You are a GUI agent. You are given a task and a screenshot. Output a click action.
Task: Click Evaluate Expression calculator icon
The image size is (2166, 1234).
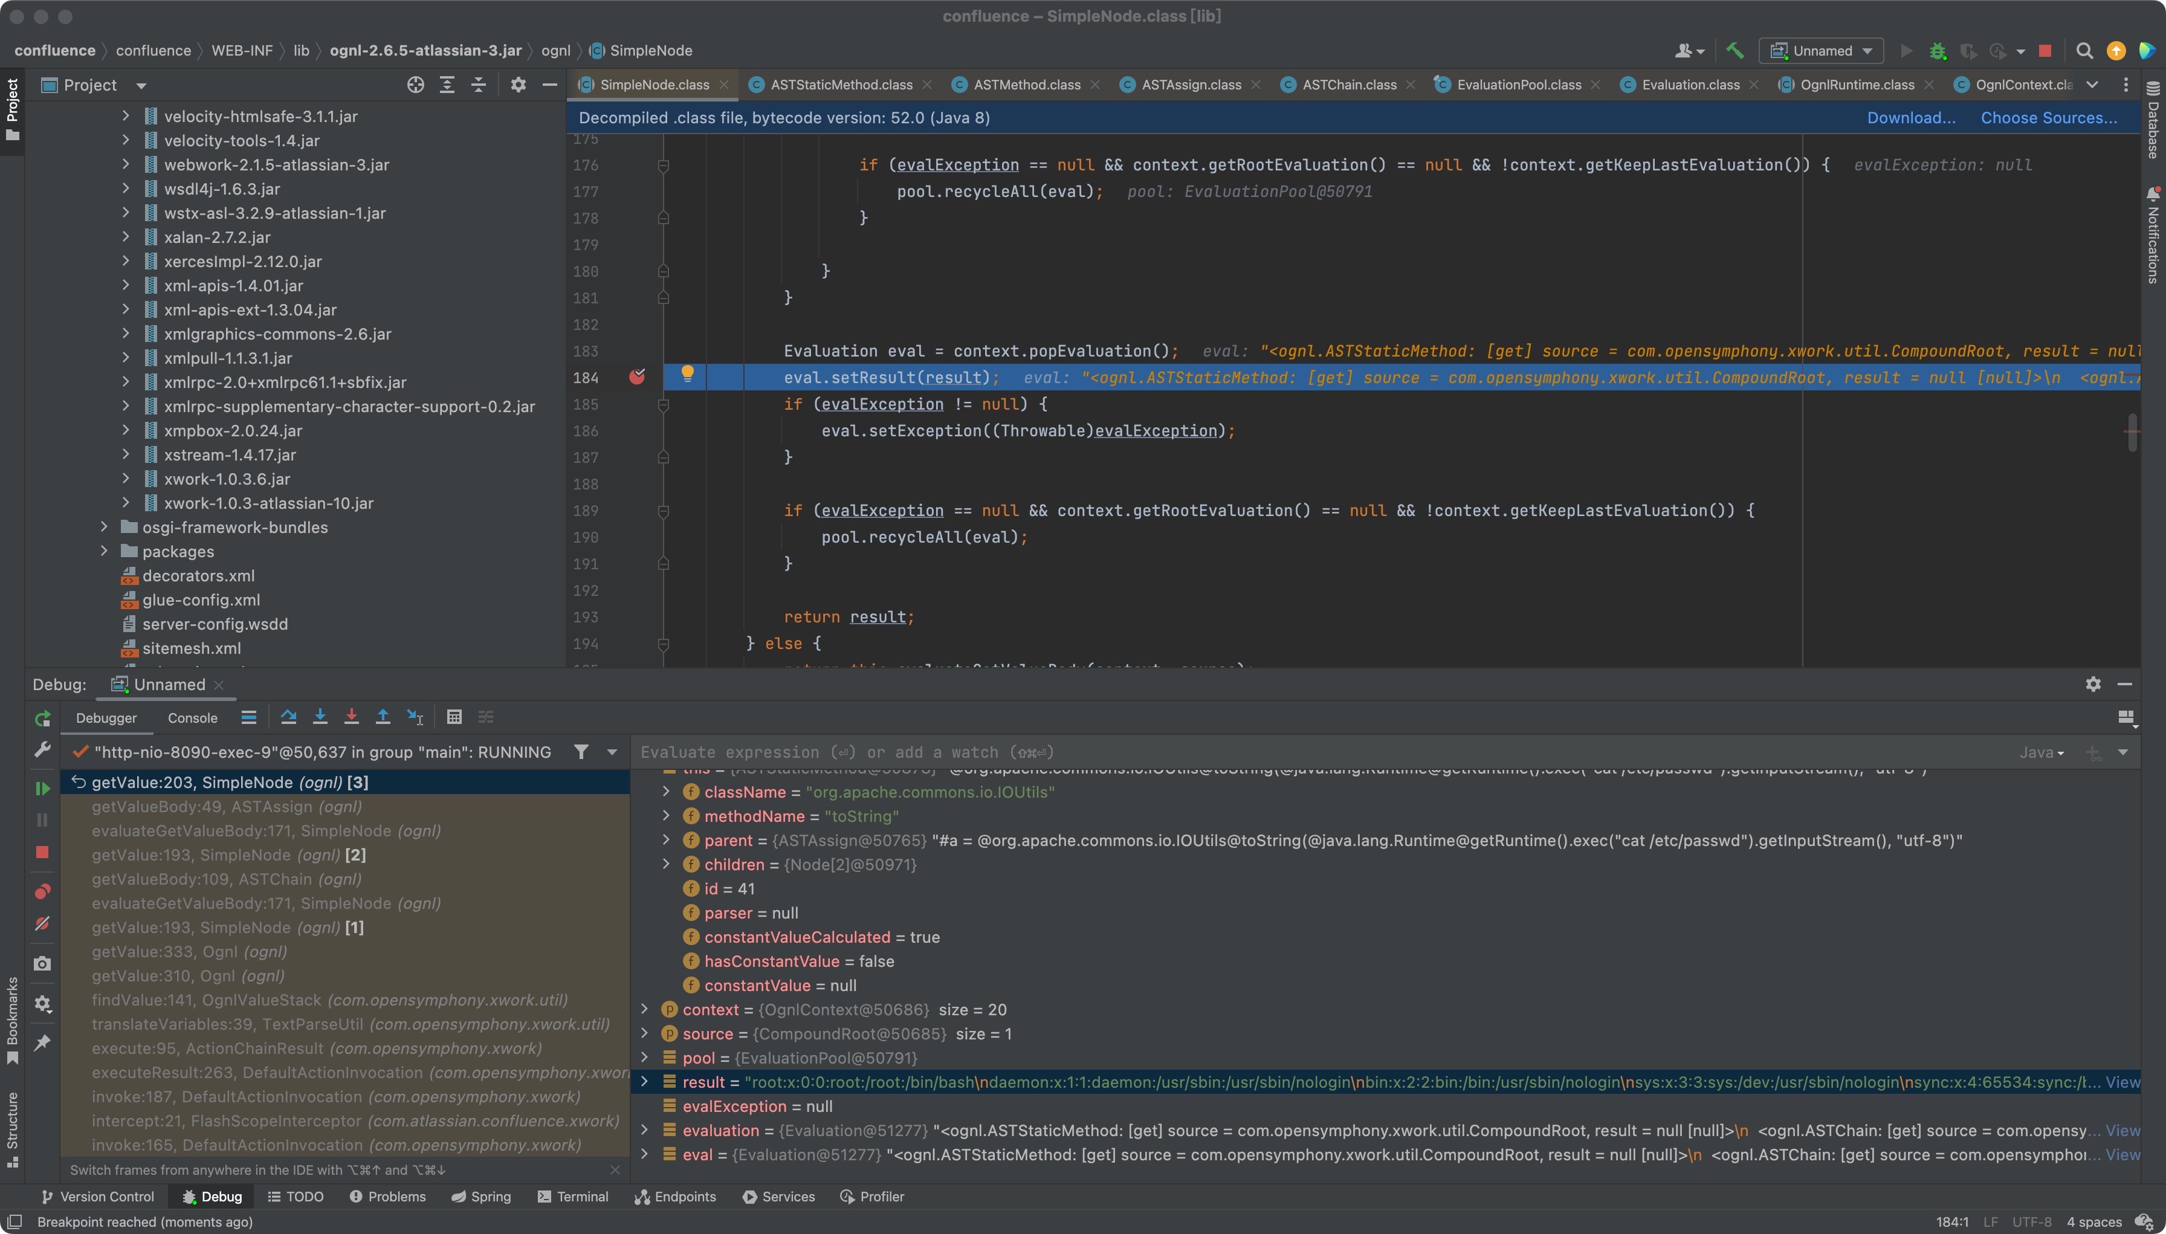(454, 717)
